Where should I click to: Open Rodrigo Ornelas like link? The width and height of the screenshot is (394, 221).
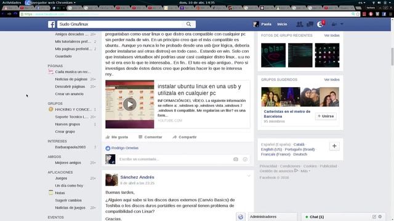[125, 148]
